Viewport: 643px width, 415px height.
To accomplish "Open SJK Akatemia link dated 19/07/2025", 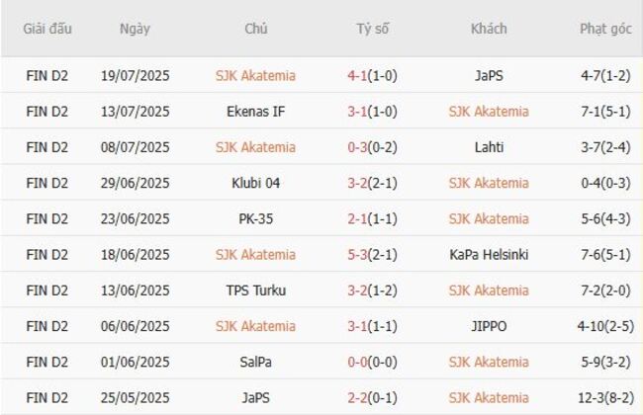I will pos(255,75).
